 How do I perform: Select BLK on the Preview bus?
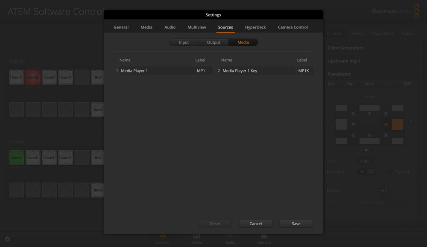(97, 158)
